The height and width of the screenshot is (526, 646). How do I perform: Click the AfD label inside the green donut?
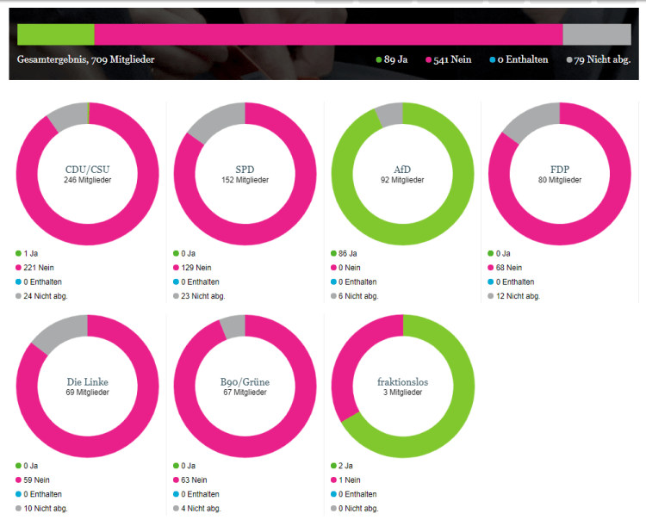pos(402,169)
